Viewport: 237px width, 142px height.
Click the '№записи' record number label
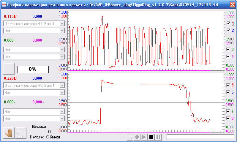click(39, 127)
